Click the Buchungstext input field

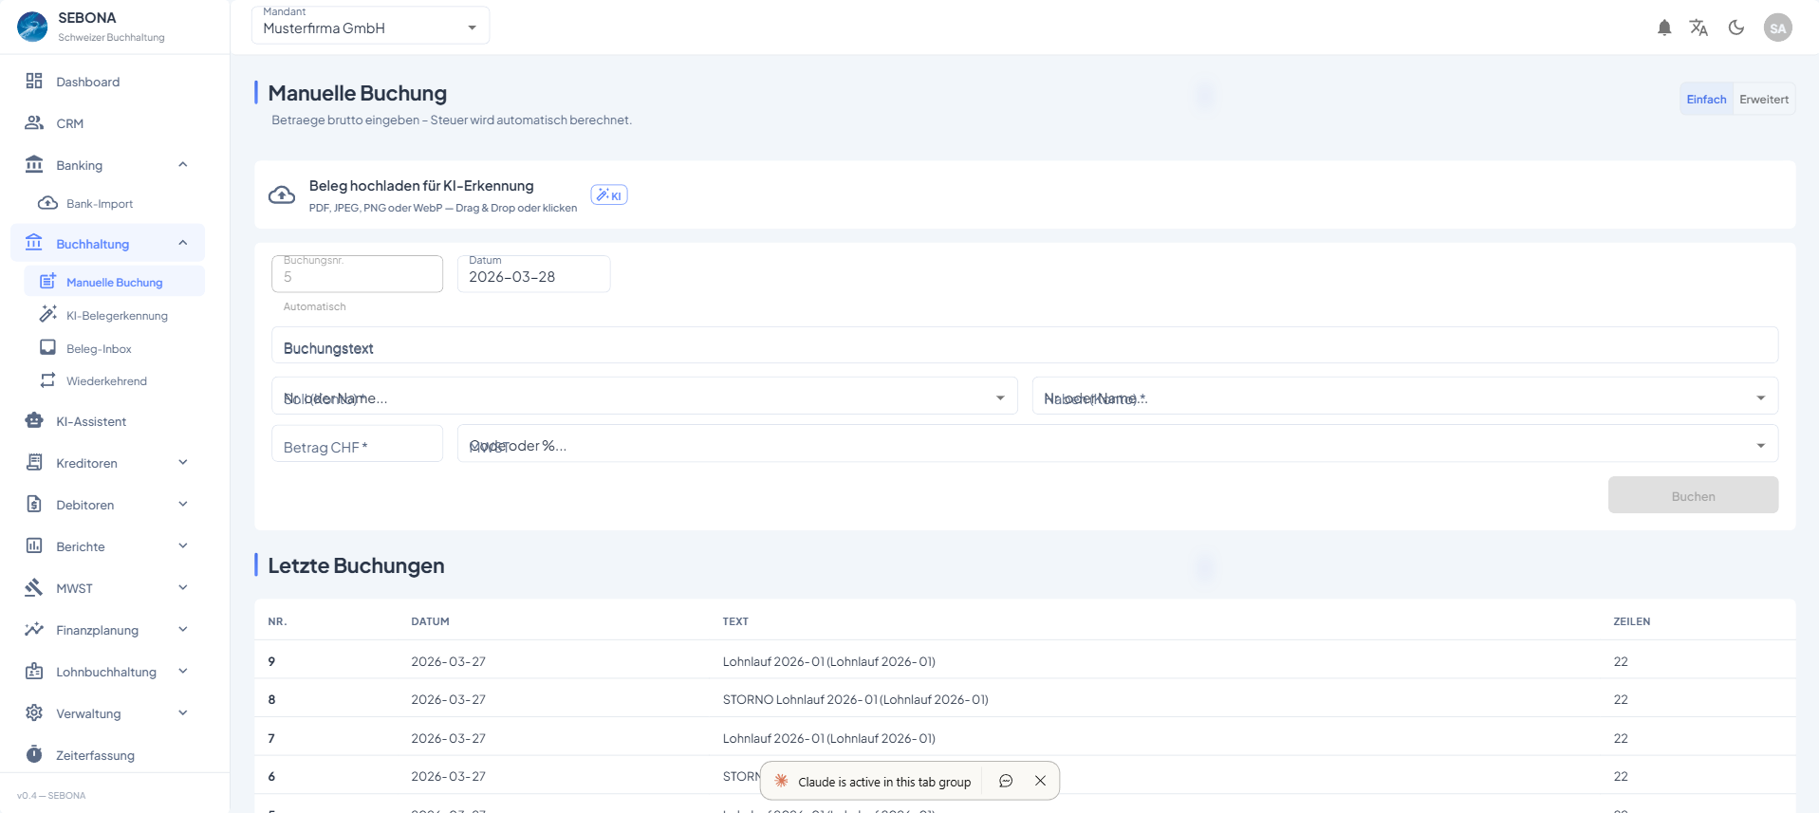pos(1024,347)
